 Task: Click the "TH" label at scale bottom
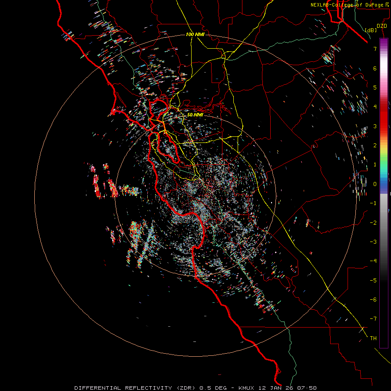[373, 338]
